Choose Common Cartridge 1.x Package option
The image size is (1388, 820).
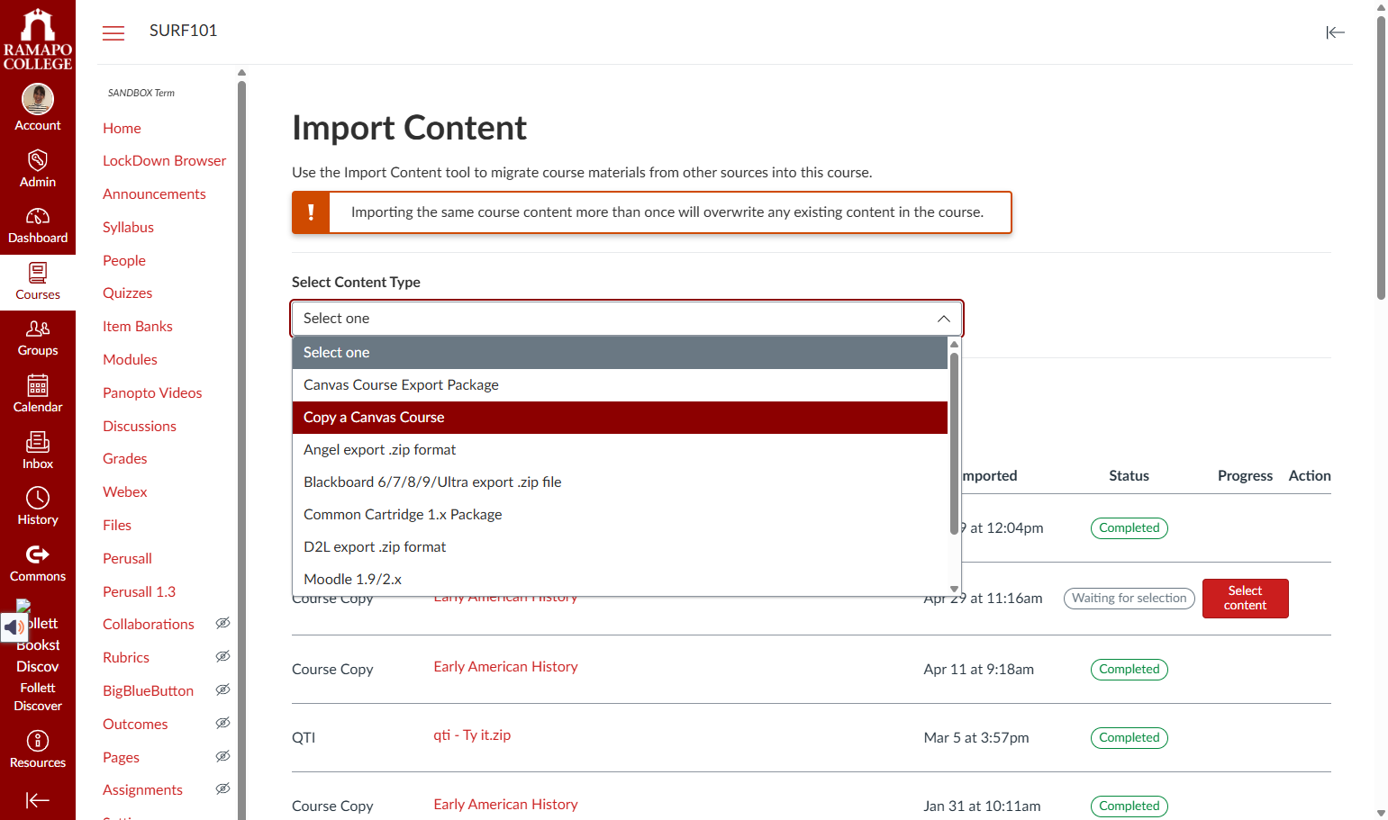click(620, 515)
